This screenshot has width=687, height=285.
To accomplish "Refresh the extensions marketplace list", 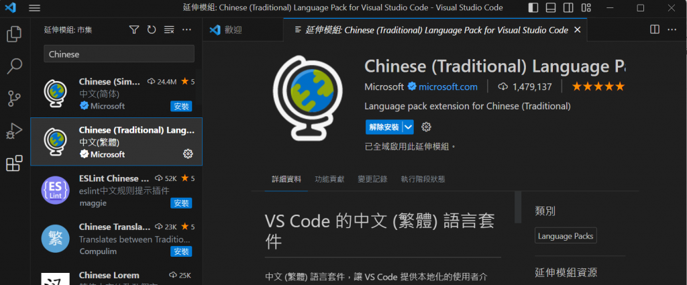I will (x=152, y=30).
